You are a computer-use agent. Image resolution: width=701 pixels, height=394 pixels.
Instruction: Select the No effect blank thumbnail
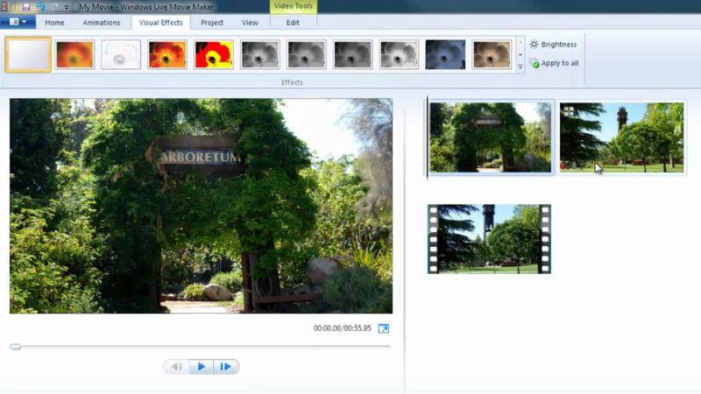coord(28,54)
